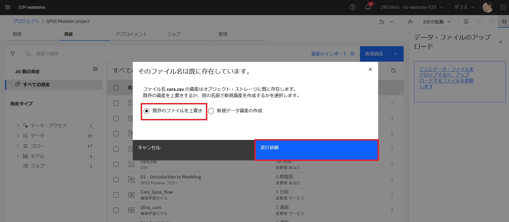Switch to the 資産 tab
This screenshot has width=509, height=222.
(x=85, y=34)
